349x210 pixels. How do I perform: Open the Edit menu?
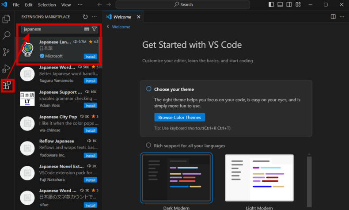click(x=28, y=5)
